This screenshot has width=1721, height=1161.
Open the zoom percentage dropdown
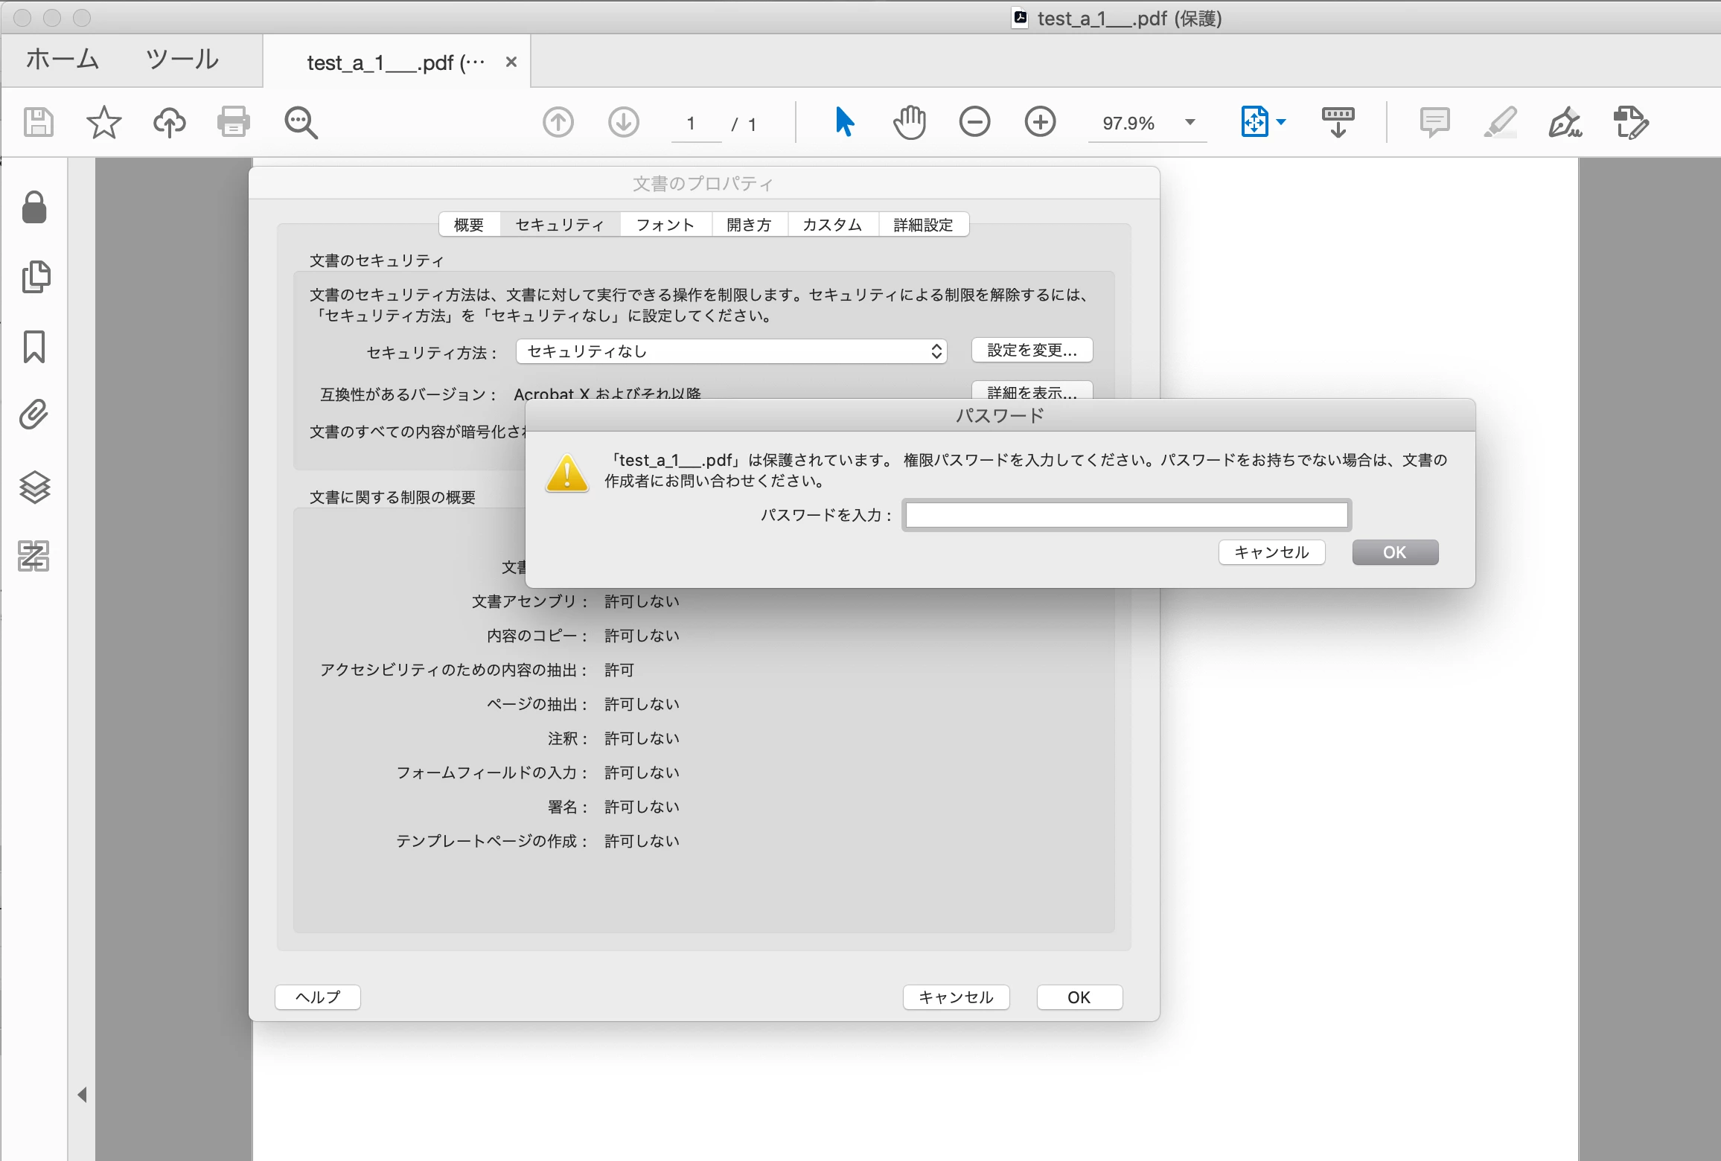[1190, 122]
